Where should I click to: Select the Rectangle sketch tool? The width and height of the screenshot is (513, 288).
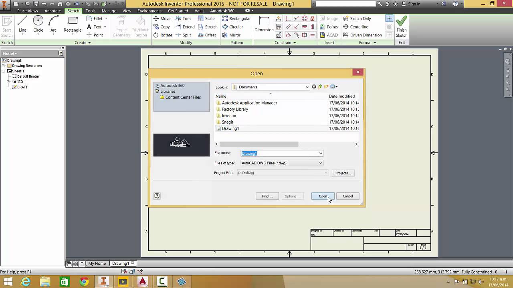click(73, 25)
